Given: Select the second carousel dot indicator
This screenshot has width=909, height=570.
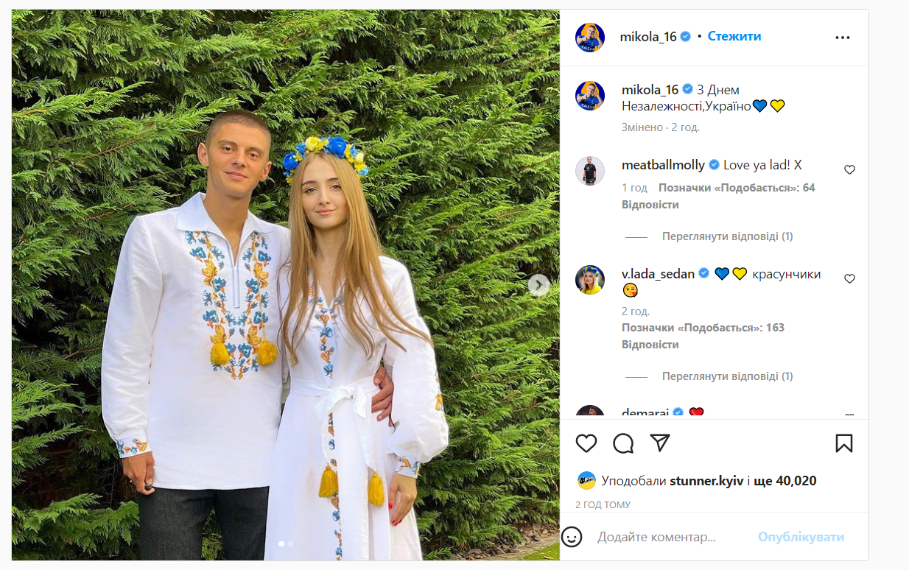Looking at the screenshot, I should pyautogui.click(x=292, y=542).
